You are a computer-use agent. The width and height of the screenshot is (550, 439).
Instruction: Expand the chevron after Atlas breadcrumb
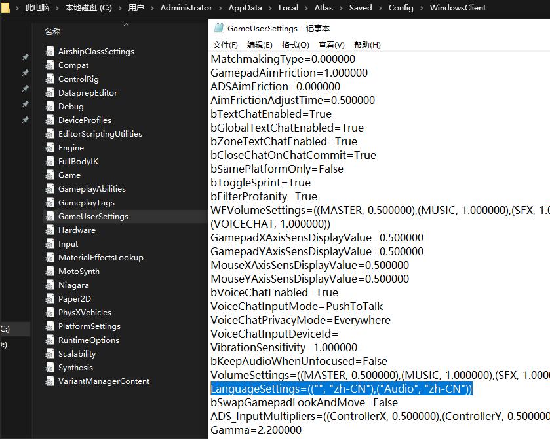pyautogui.click(x=341, y=8)
